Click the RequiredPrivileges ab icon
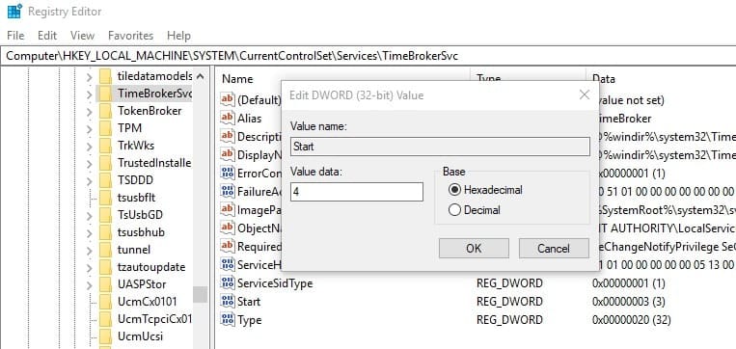This screenshot has width=736, height=349. [x=228, y=246]
